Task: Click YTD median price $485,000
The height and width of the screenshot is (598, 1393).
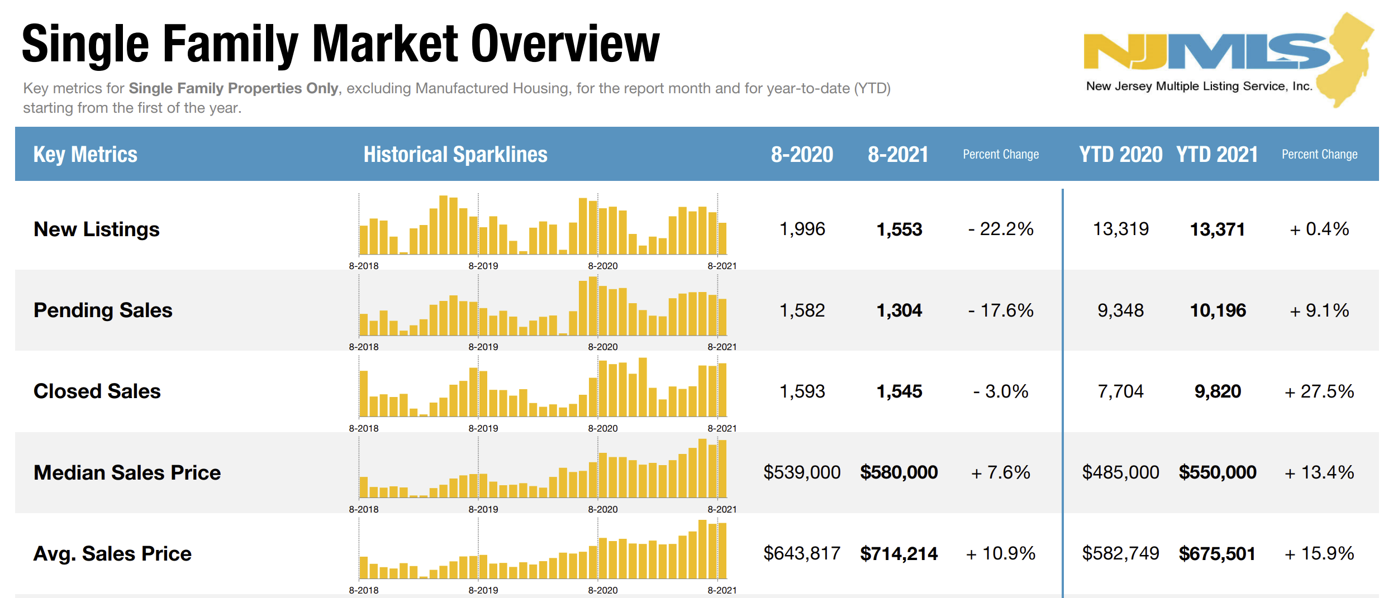Action: point(1121,472)
